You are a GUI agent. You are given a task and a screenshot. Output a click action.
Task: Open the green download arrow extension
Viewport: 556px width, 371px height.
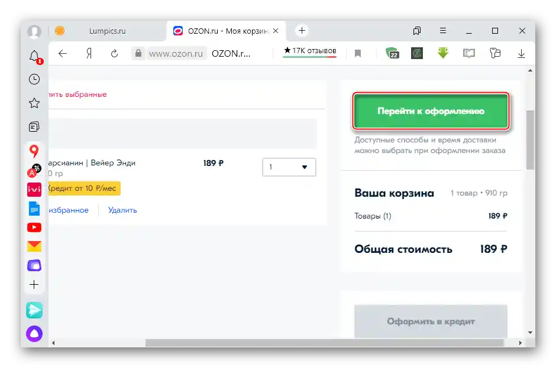coord(443,53)
